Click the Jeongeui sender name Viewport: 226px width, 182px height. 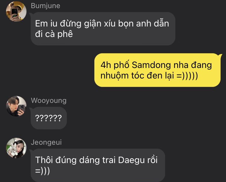pos(46,142)
